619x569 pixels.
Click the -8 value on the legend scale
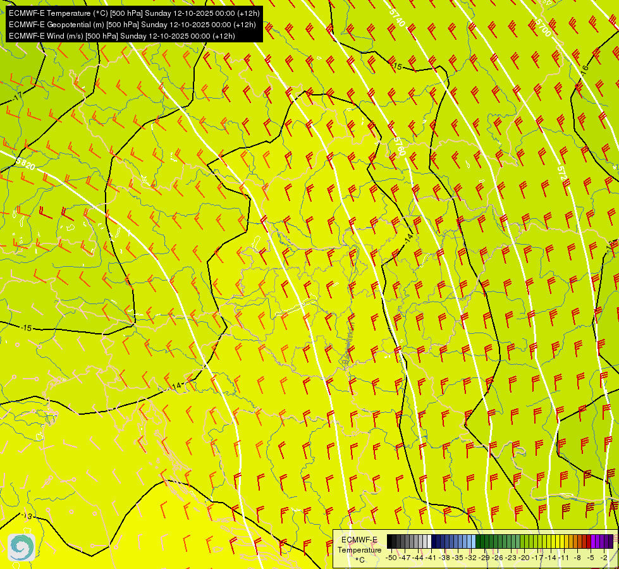(x=577, y=558)
